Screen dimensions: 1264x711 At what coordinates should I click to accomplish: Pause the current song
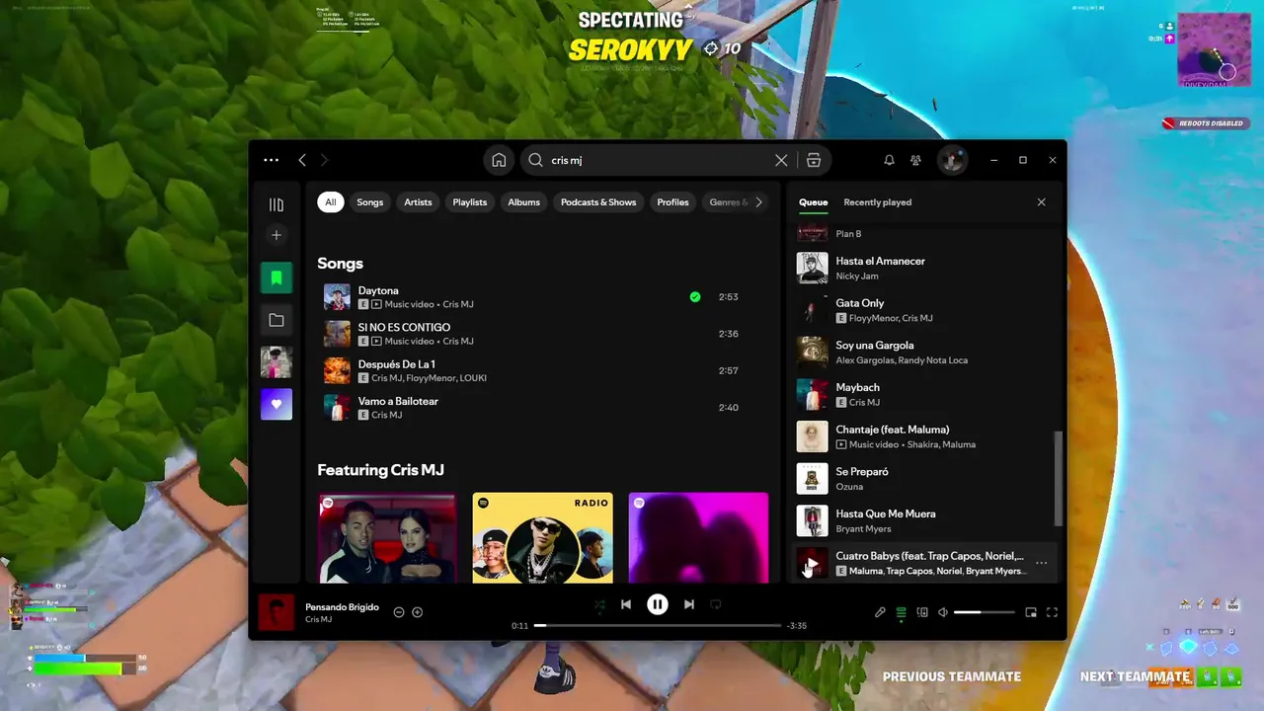tap(658, 604)
